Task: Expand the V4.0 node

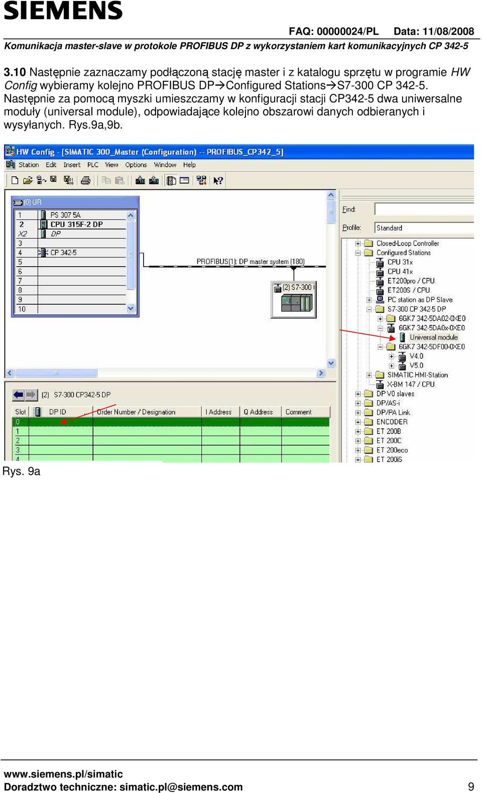Action: pyautogui.click(x=391, y=356)
